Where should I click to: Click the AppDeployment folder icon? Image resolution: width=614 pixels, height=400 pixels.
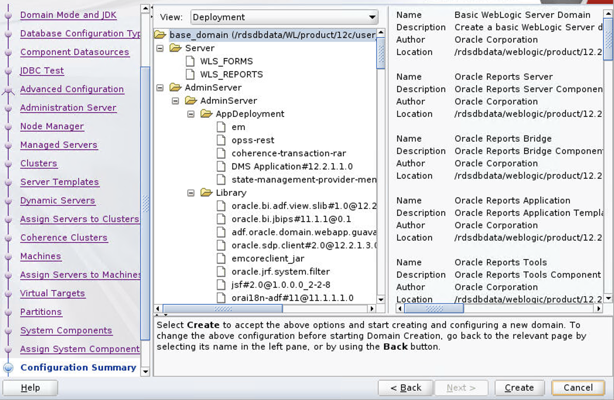click(x=206, y=114)
